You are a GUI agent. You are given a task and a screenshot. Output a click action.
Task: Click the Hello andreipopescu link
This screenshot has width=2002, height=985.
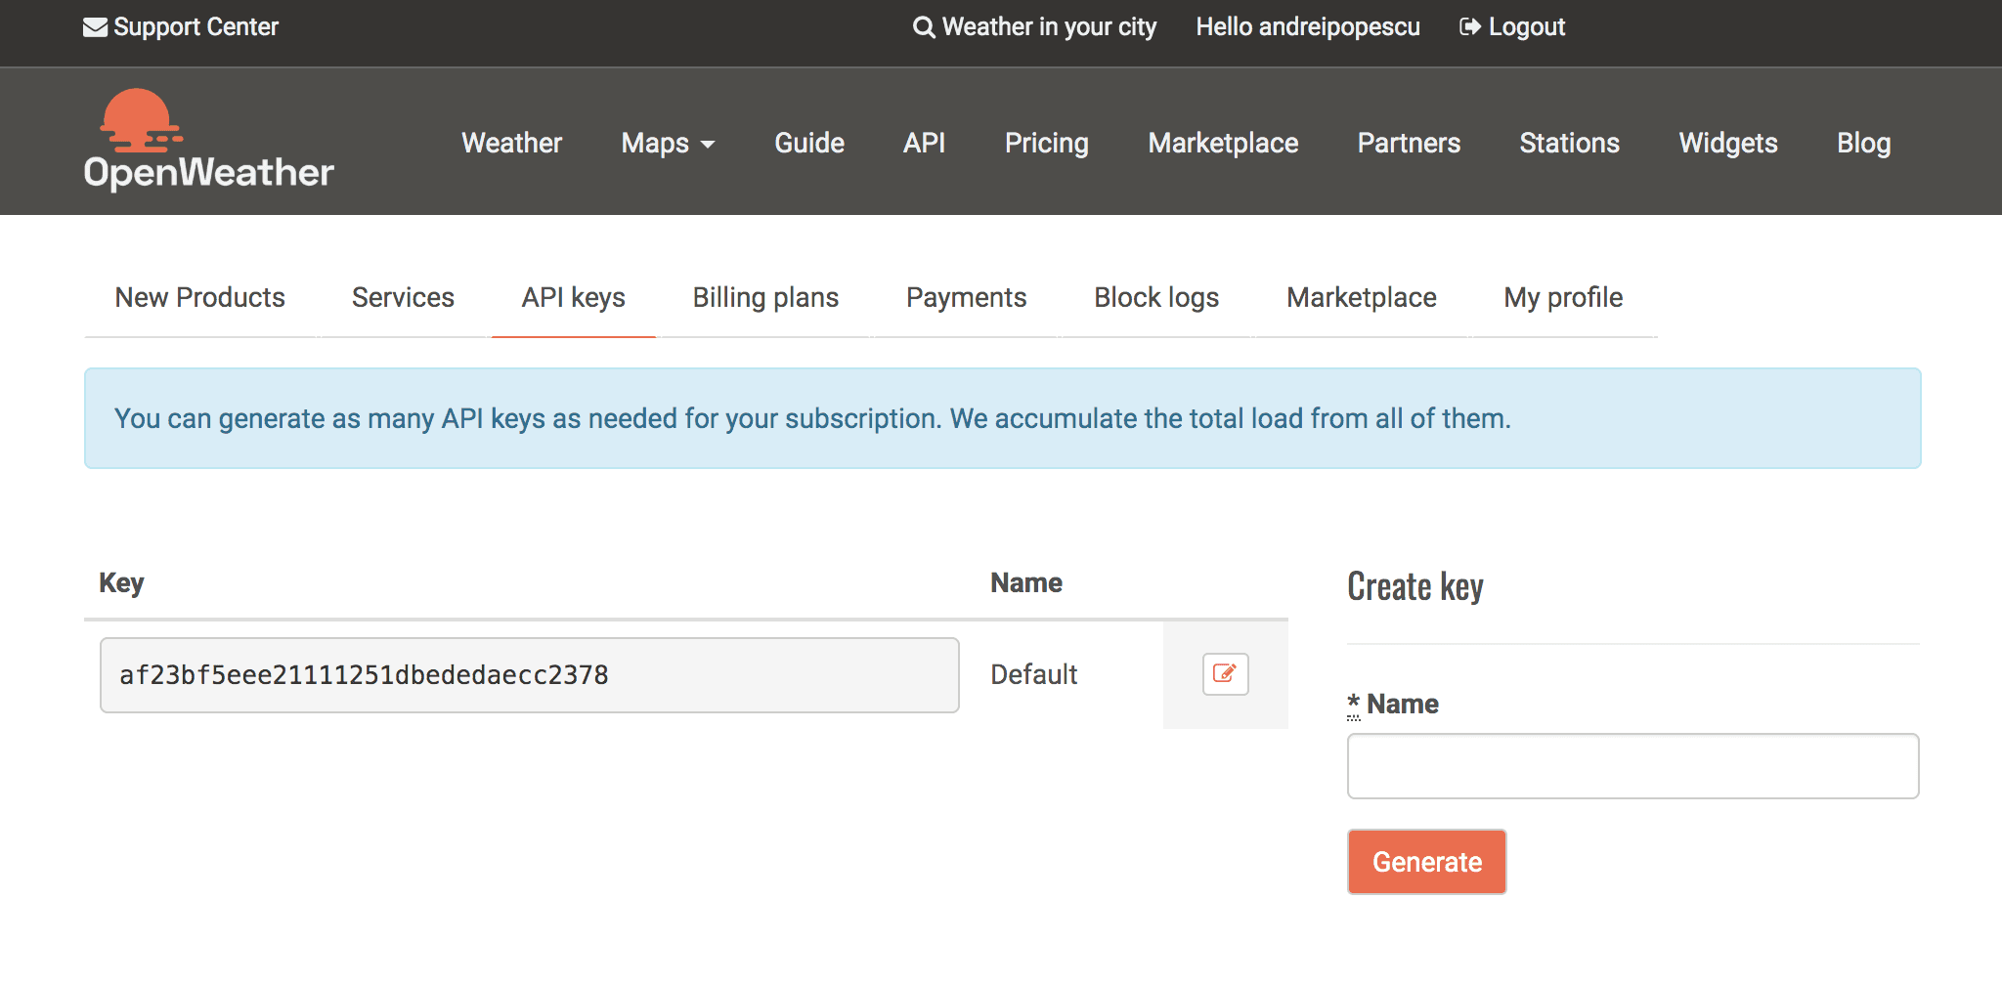coord(1308,27)
